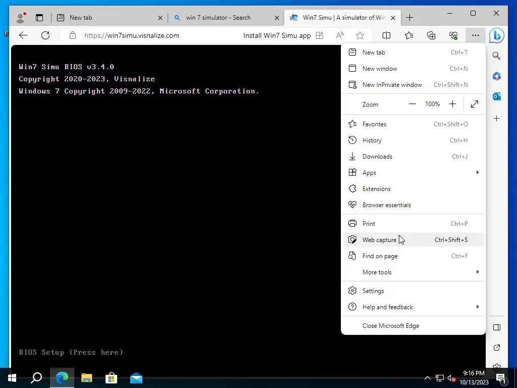
Task: Open Microsoft Store taskbar icon
Action: pyautogui.click(x=111, y=378)
